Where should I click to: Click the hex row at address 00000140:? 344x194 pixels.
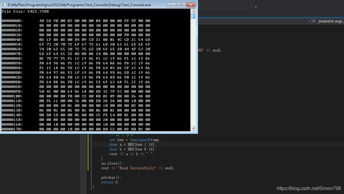point(76,115)
